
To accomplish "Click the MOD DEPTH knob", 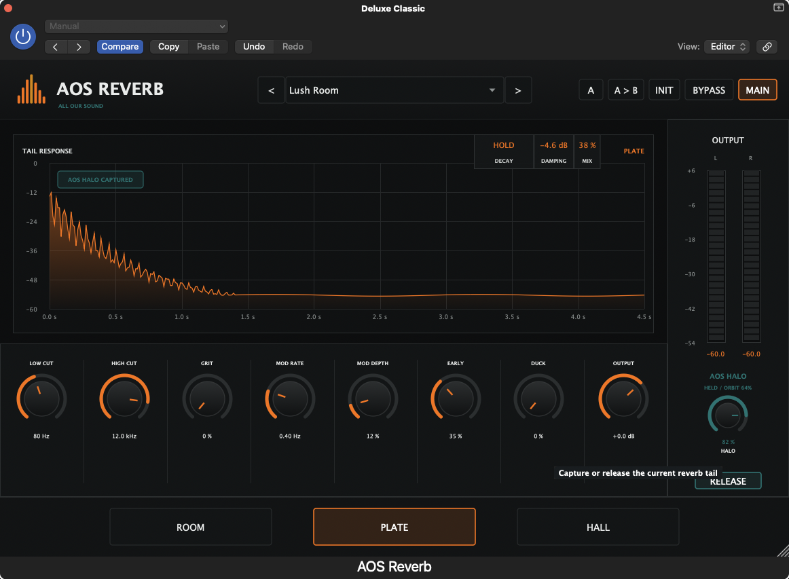I will click(373, 398).
